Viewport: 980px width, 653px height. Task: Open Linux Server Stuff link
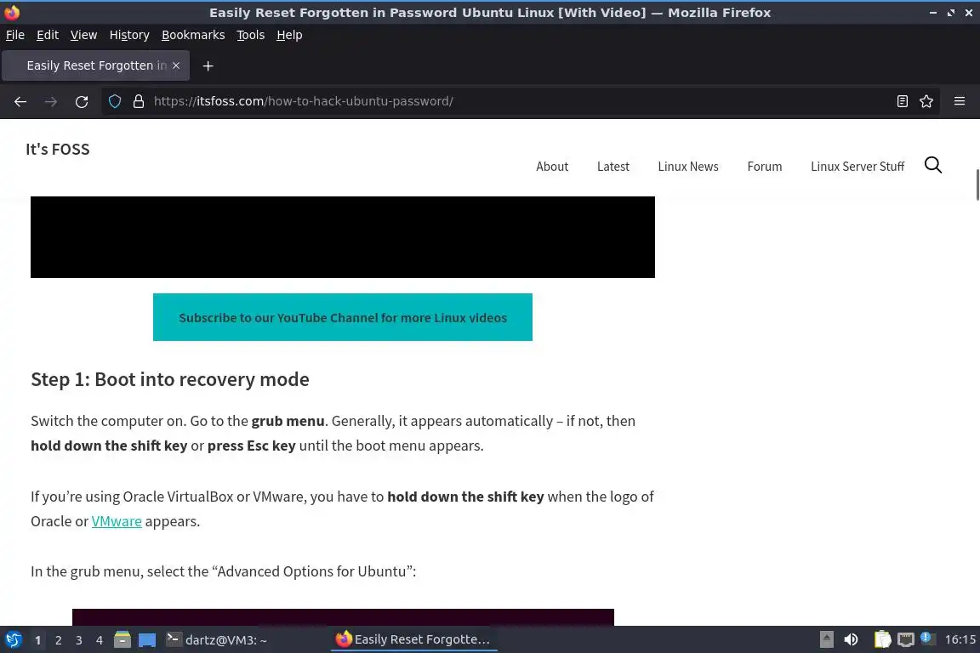click(x=857, y=166)
